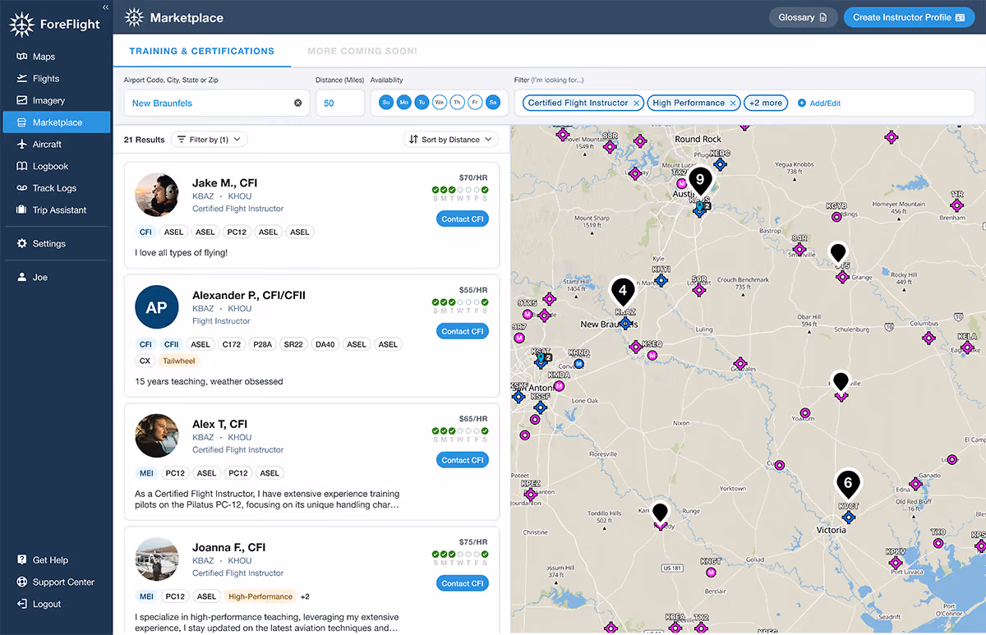Viewport: 986px width, 635px height.
Task: Click the black map pin near Kenedy
Action: tap(659, 513)
